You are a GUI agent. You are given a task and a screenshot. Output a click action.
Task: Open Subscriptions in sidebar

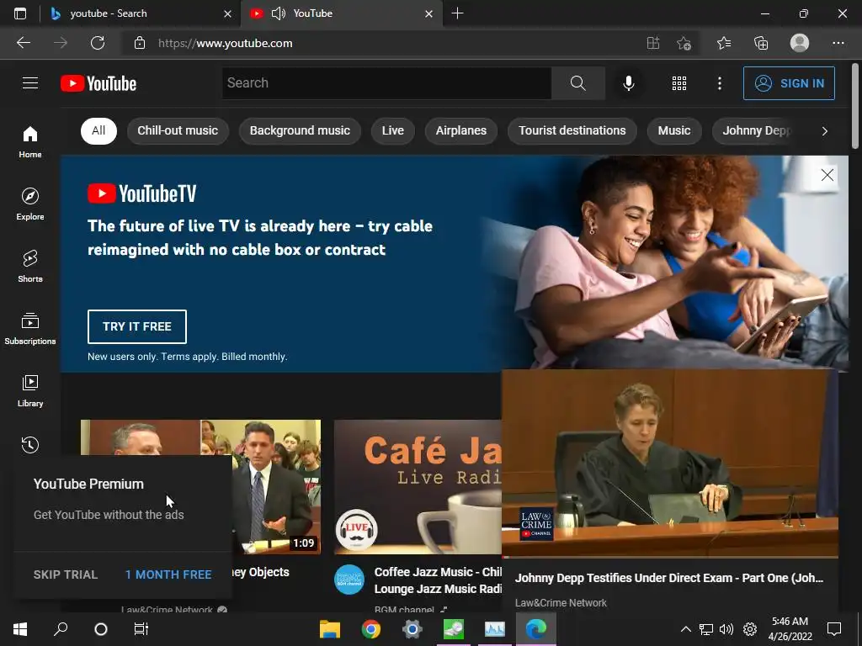(30, 329)
